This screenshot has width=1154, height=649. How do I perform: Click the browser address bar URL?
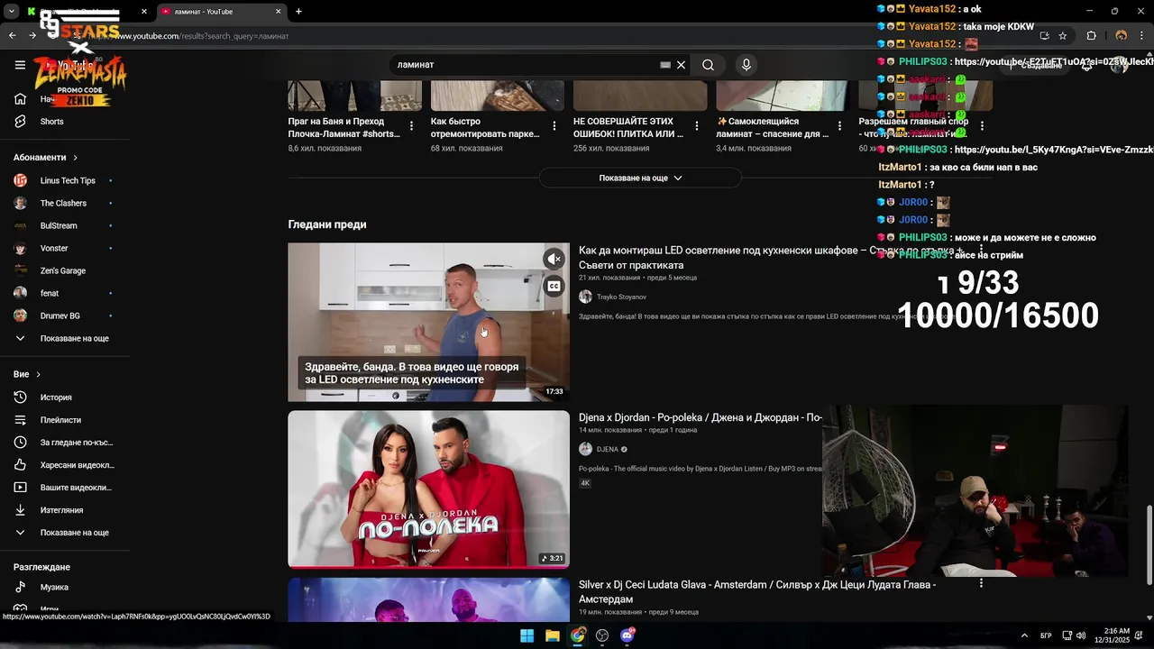click(x=197, y=36)
